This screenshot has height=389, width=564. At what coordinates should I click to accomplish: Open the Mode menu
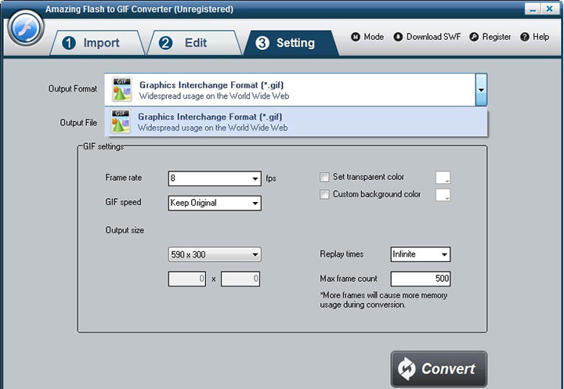367,37
